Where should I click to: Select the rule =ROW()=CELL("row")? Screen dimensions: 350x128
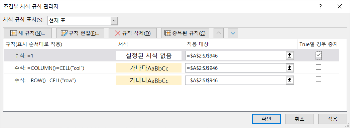(45, 80)
